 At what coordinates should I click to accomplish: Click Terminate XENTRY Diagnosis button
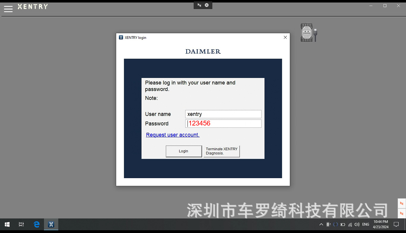pos(222,151)
